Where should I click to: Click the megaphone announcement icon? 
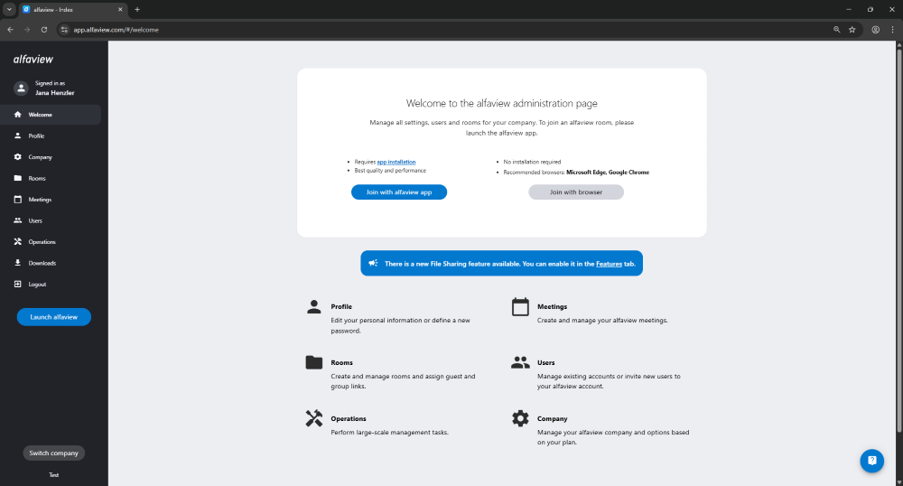(x=373, y=264)
